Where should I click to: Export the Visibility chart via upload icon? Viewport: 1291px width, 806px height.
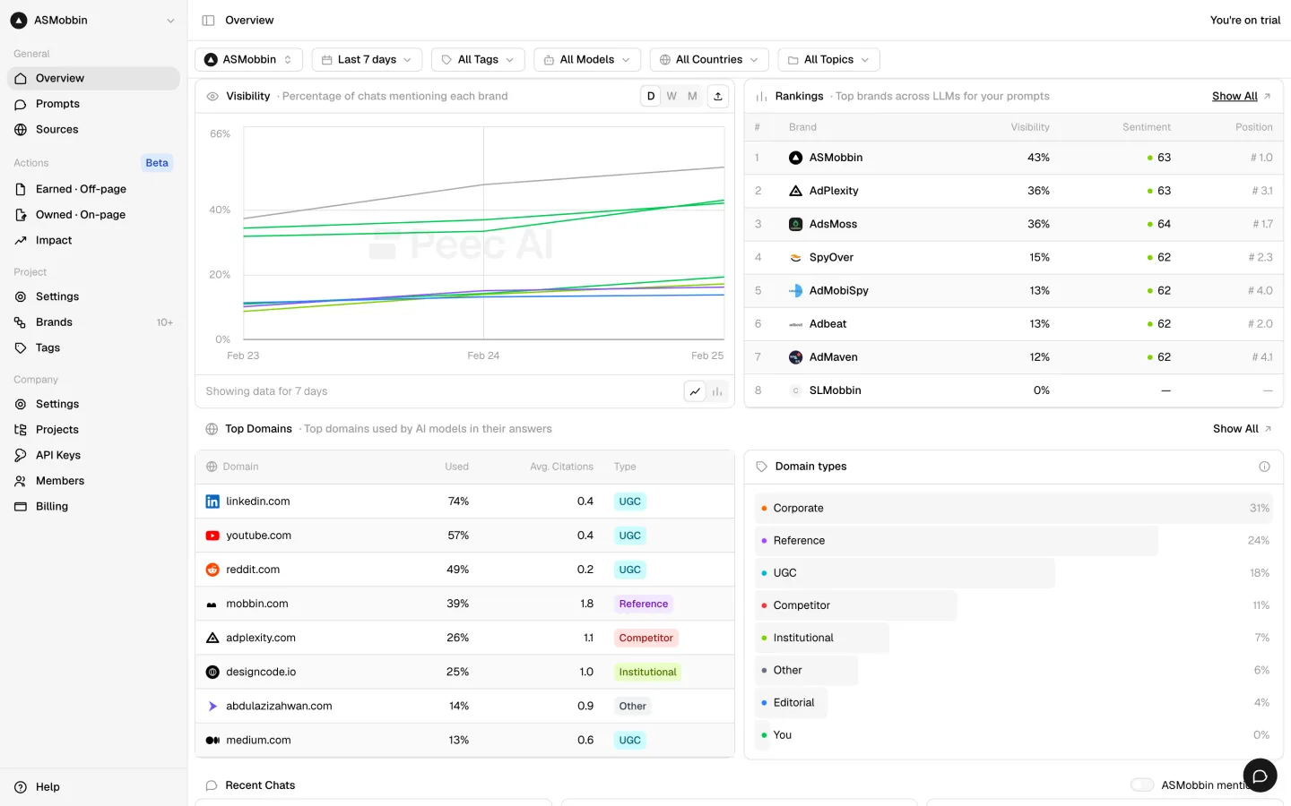718,97
